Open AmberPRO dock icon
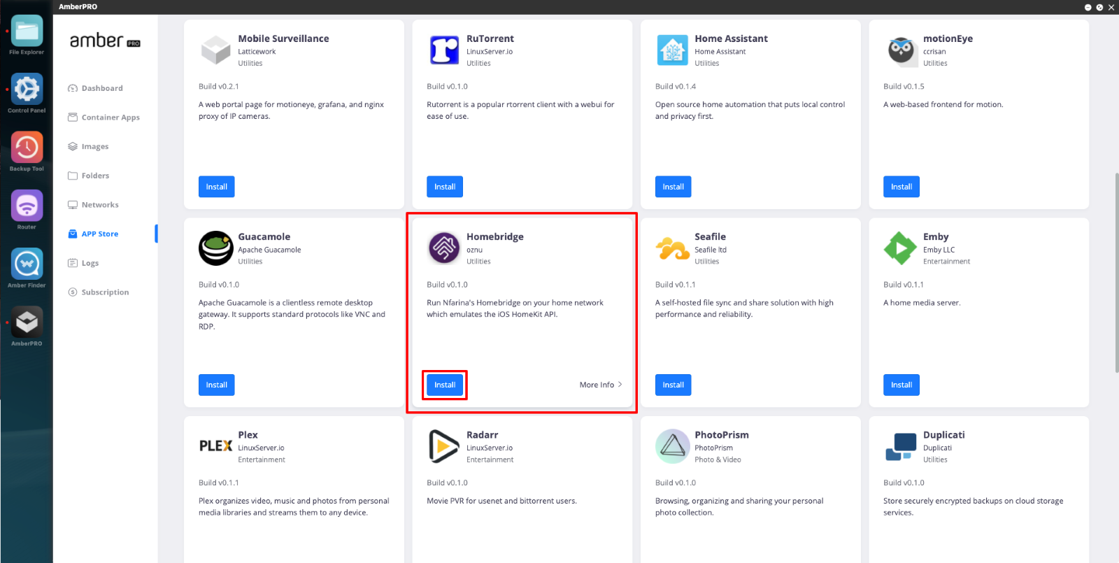This screenshot has height=563, width=1119. click(x=27, y=322)
